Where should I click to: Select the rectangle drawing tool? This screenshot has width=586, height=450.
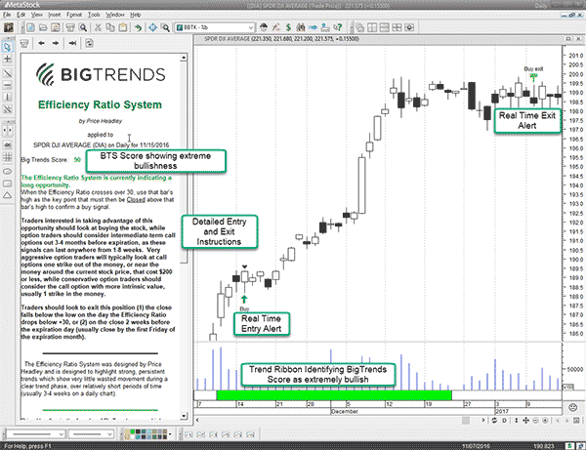pos(7,184)
